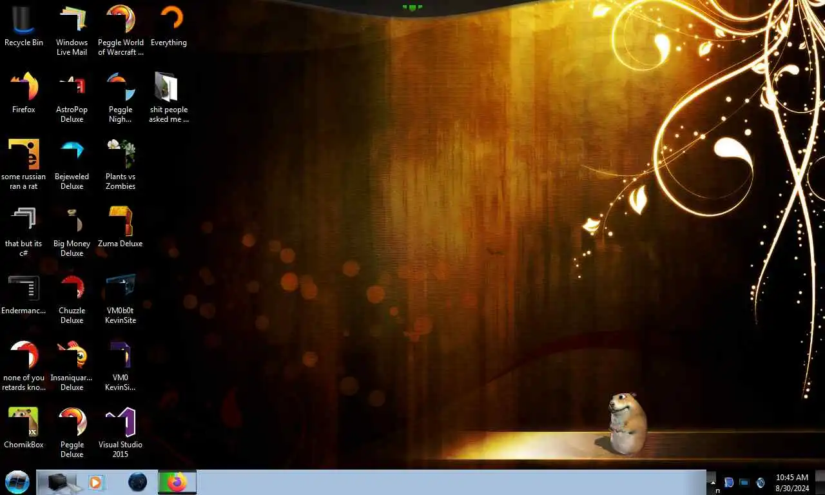Select the ChomikBox desktop shortcut
Viewport: 825px width, 495px height.
[x=24, y=429]
